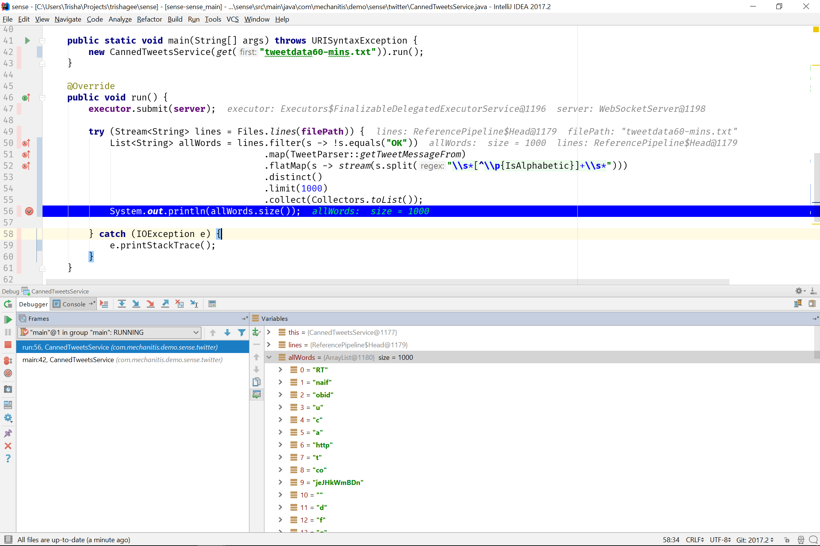
Task: Click the Restore Layout icon
Action: 8,405
